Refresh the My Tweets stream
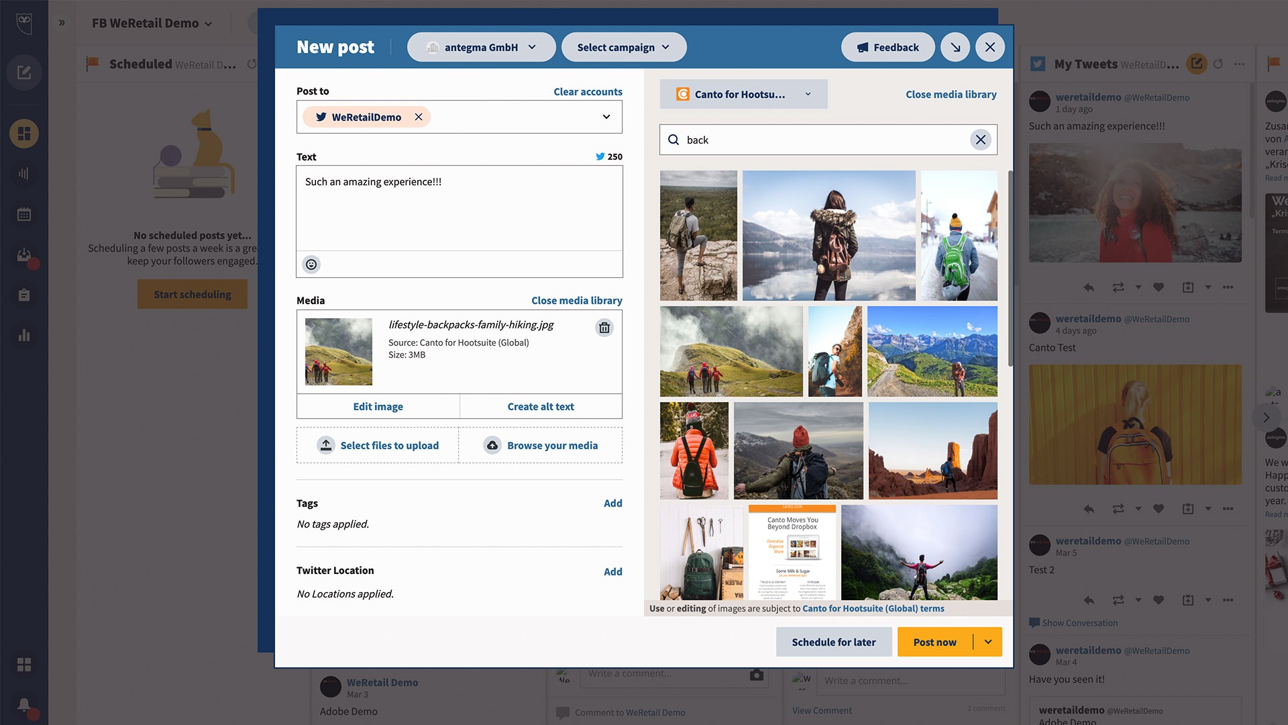The width and height of the screenshot is (1288, 725). 1218,64
